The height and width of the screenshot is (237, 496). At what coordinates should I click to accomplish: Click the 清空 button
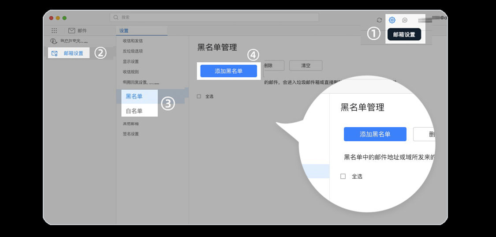306,65
